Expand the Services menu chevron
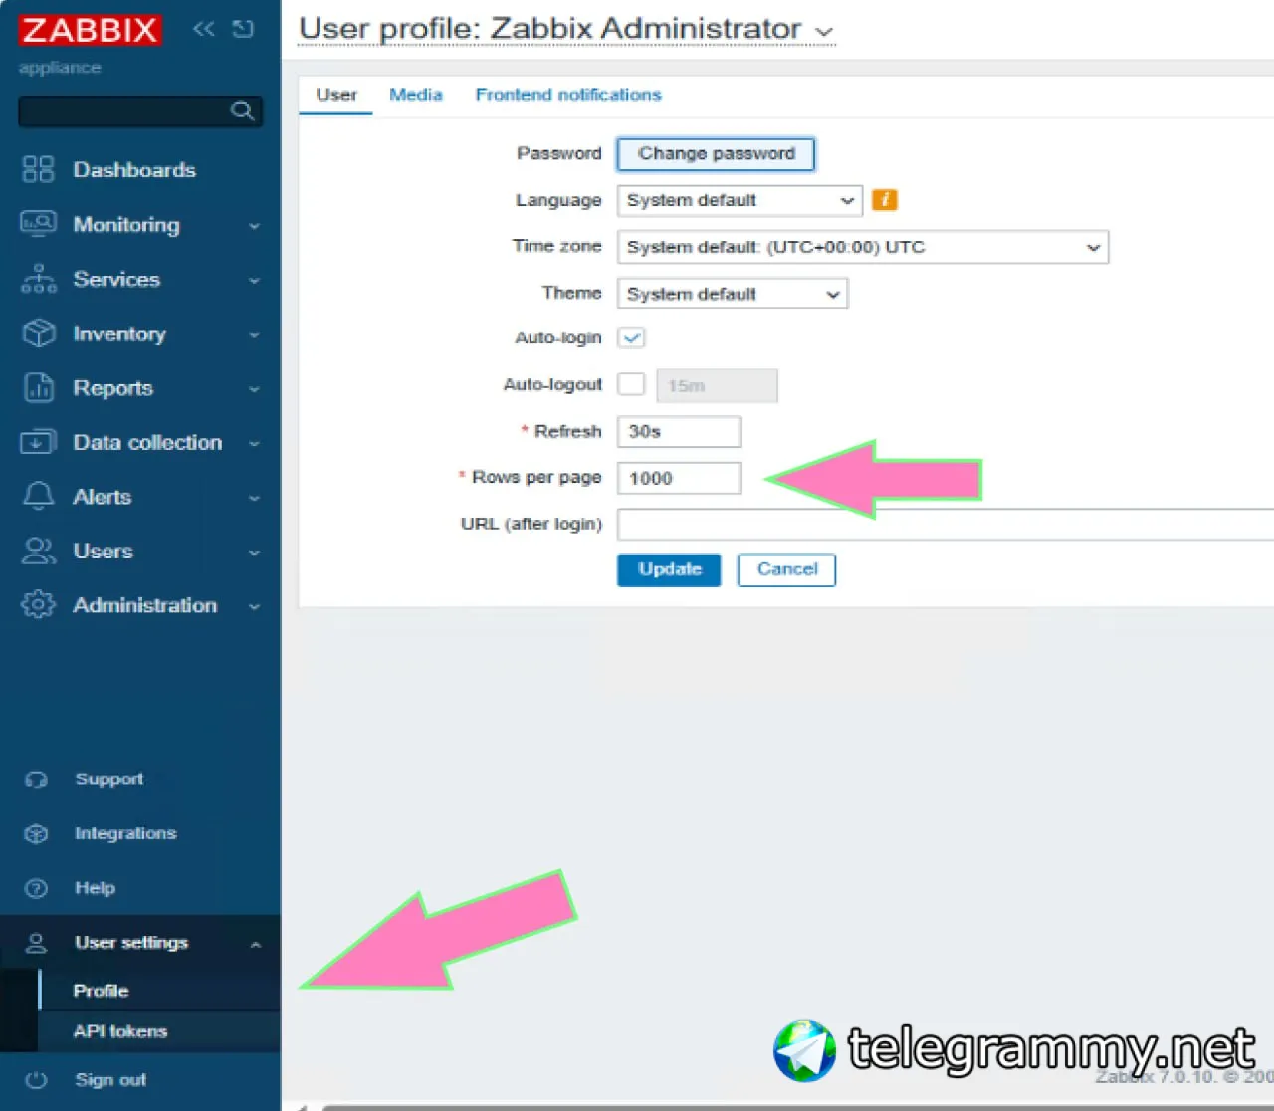Viewport: 1274px width, 1111px height. point(254,281)
